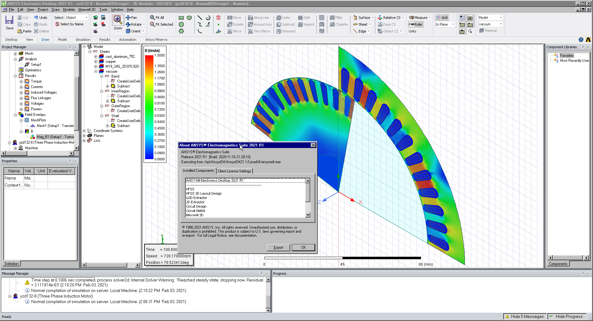
Task: Select the Draw arc tool
Action: [x=208, y=18]
